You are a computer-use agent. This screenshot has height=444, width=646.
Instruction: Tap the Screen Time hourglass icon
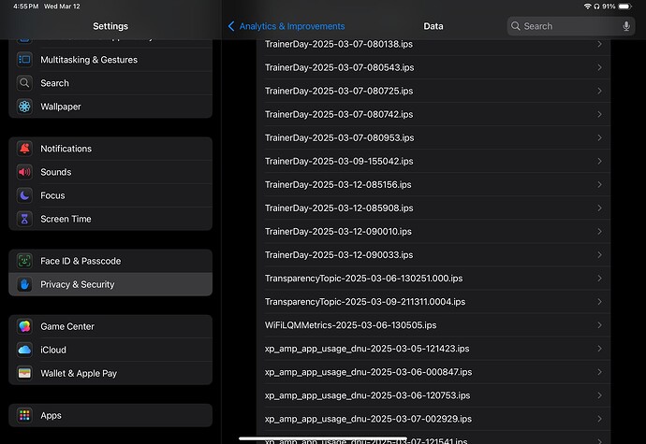click(x=24, y=219)
